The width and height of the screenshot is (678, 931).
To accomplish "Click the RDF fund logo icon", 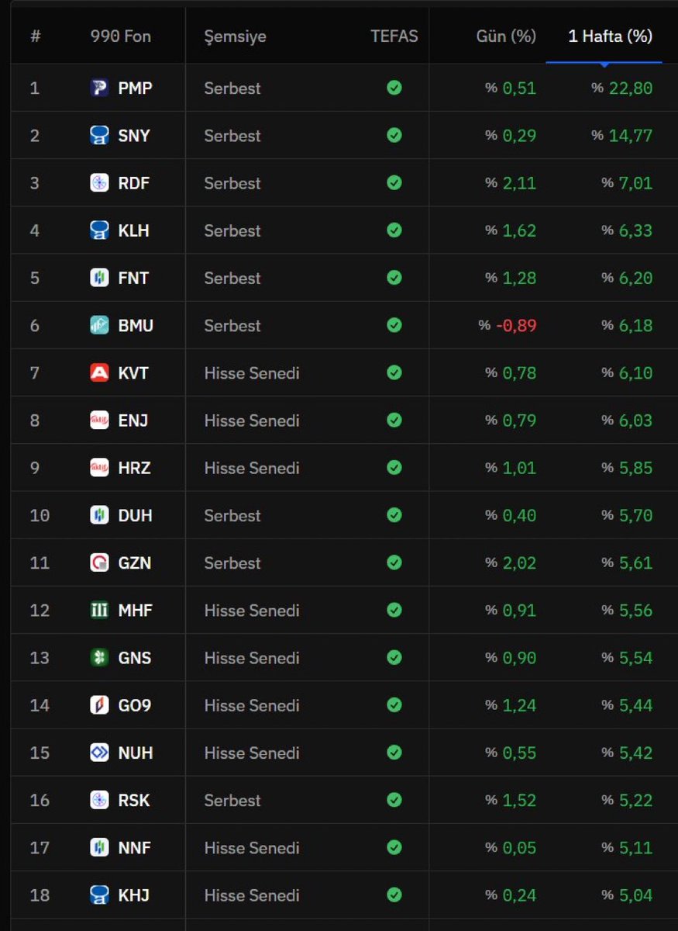I will tap(99, 183).
